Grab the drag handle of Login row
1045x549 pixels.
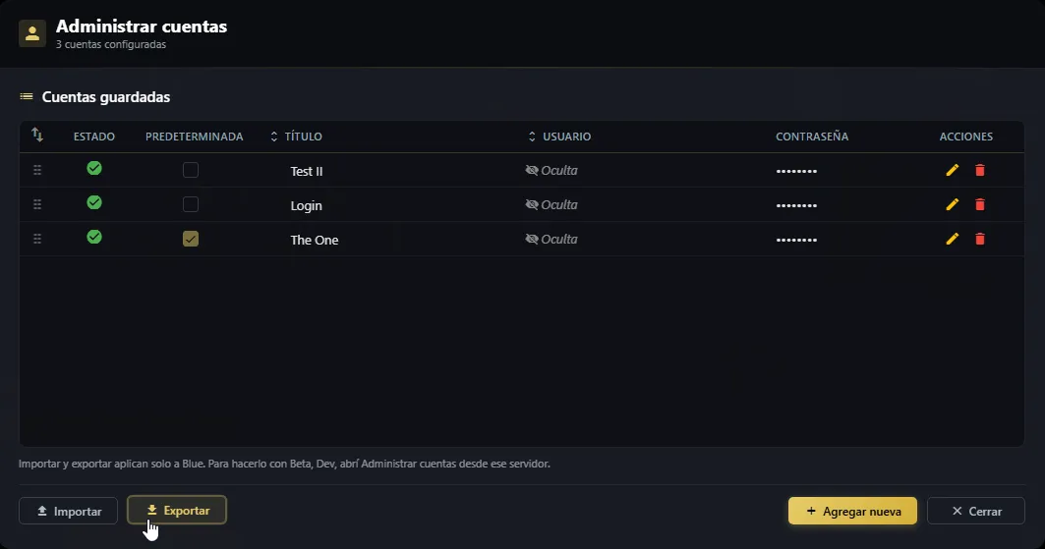[x=37, y=204]
